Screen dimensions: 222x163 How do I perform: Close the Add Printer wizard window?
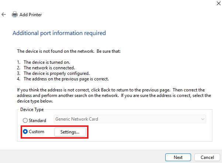tap(219, 3)
